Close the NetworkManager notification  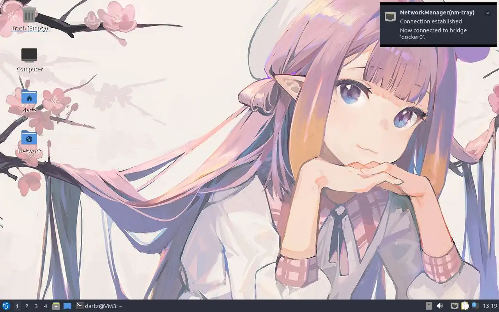tap(487, 13)
